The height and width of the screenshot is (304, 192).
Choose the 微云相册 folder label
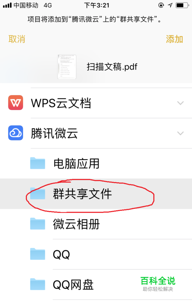pyautogui.click(x=76, y=224)
